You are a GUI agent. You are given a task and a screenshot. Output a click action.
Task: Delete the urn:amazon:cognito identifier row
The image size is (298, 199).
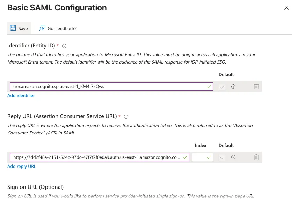click(x=256, y=87)
